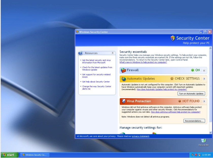Open 'Check for the latest updates from Windows Update' link
Image resolution: width=213 pixels, height=158 pixels.
pyautogui.click(x=97, y=68)
